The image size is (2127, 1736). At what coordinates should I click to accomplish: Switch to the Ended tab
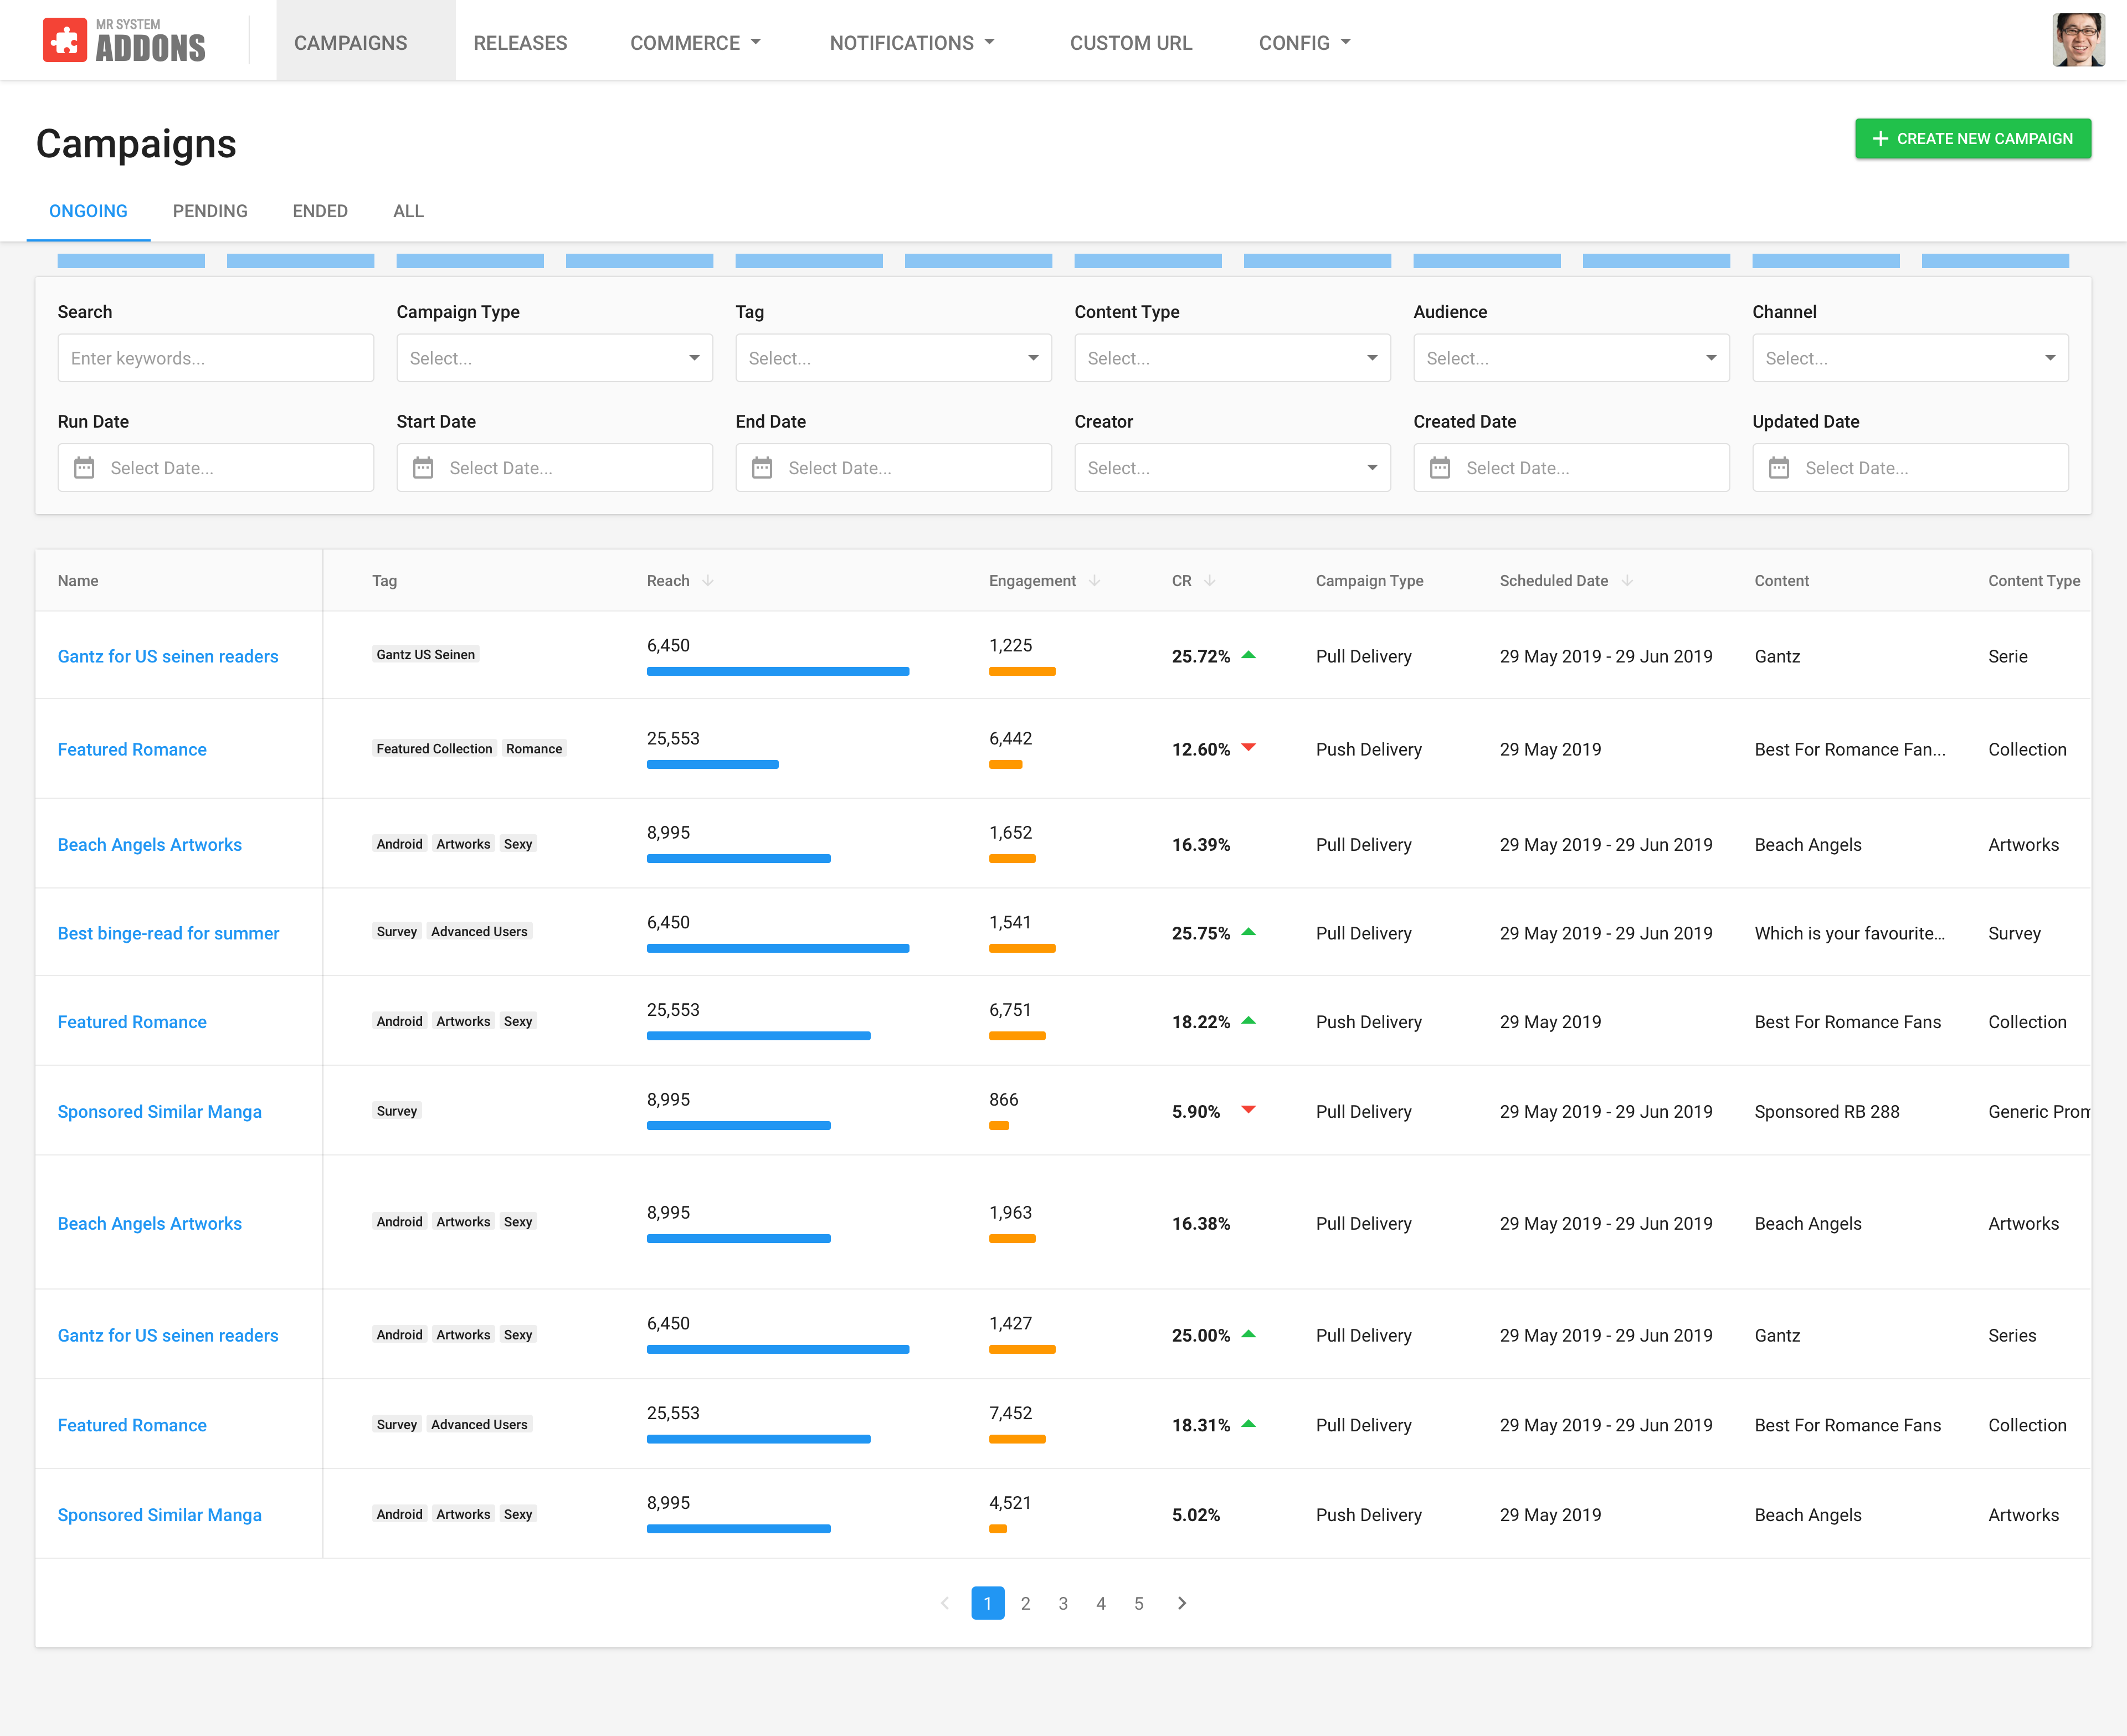click(x=320, y=211)
